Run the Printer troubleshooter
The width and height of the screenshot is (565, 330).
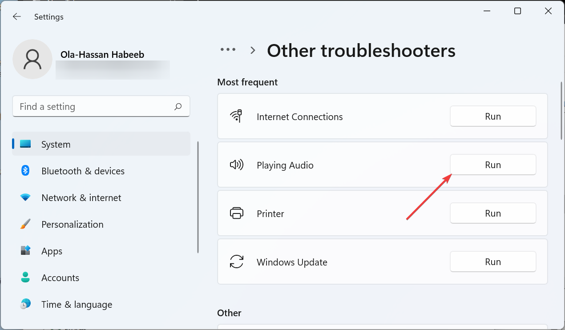pyautogui.click(x=493, y=213)
